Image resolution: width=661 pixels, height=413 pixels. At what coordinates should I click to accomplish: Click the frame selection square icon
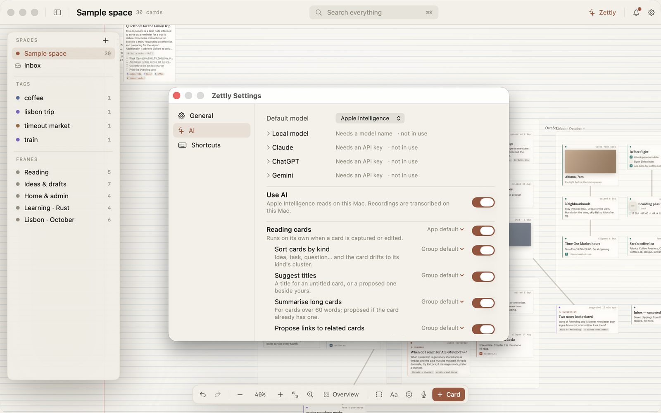379,394
